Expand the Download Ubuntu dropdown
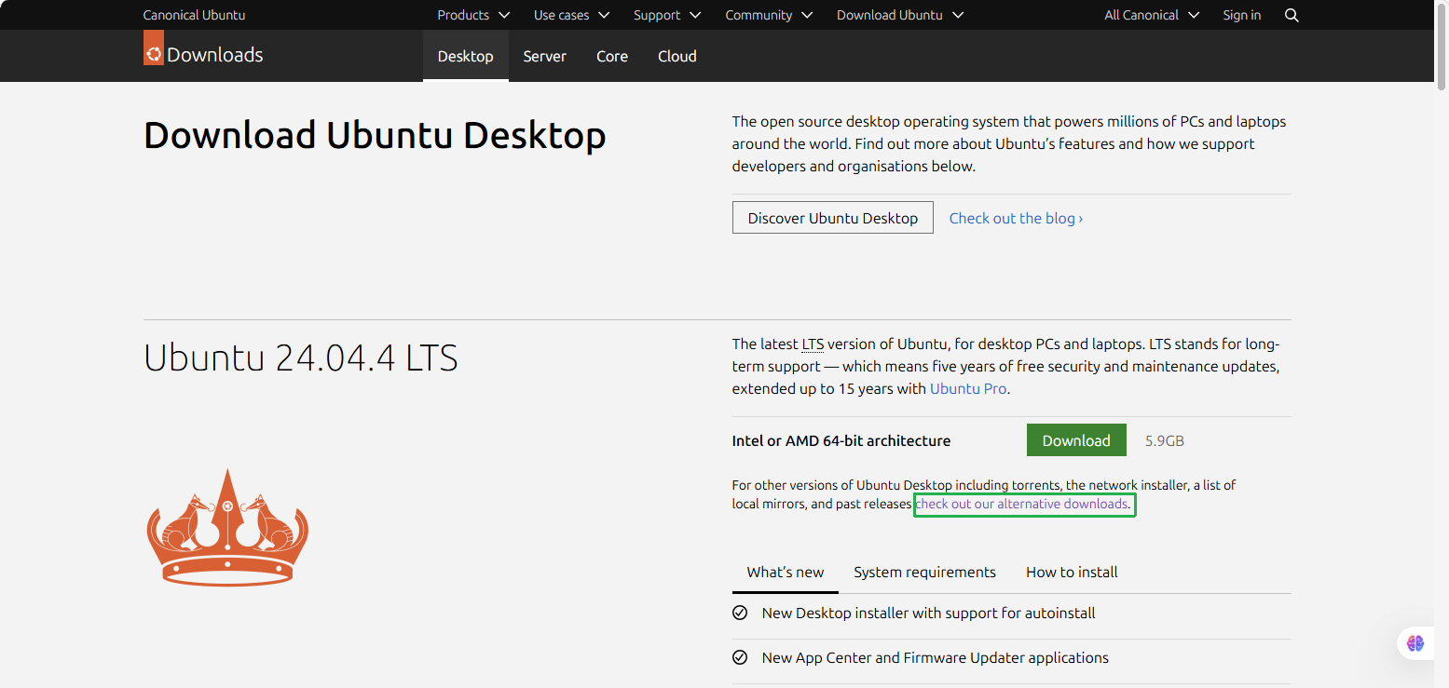The width and height of the screenshot is (1449, 688). 900,15
